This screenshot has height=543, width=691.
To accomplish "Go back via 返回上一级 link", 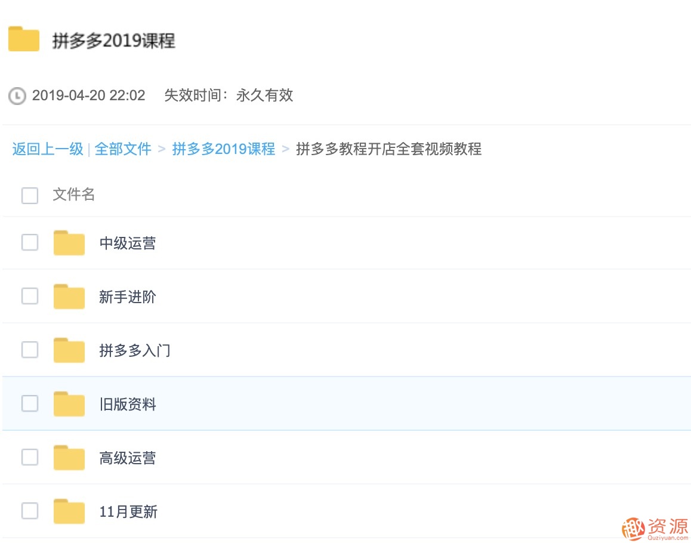I will pyautogui.click(x=48, y=149).
